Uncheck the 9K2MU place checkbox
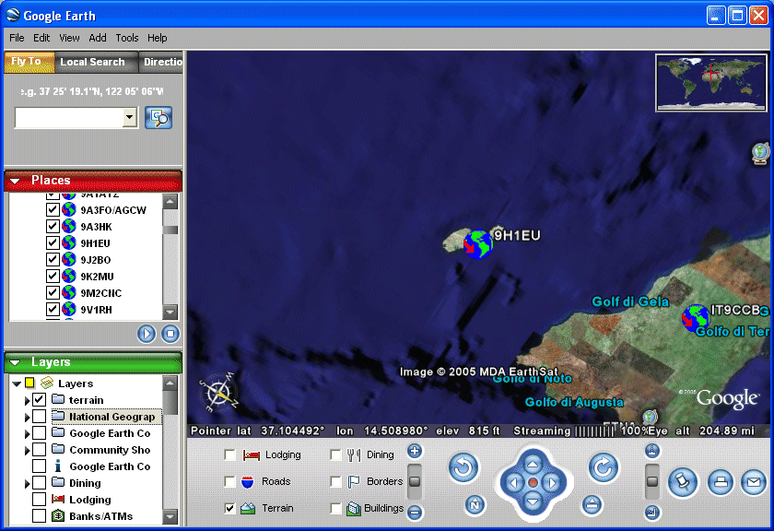The width and height of the screenshot is (774, 531). tap(53, 277)
